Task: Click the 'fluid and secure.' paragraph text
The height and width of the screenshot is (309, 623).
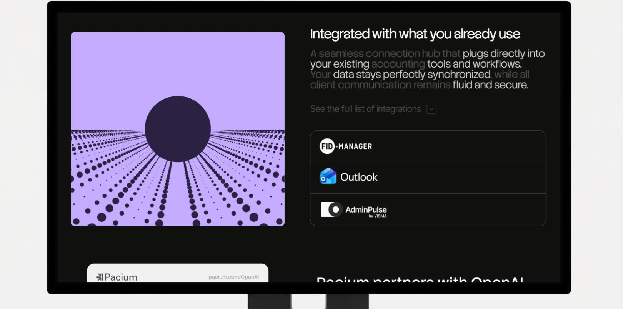Action: tap(490, 85)
